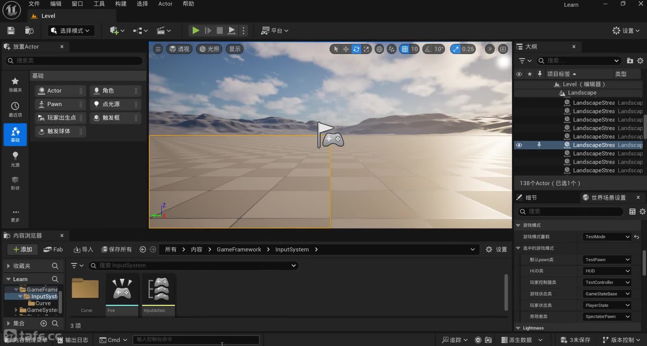Screen dimensions: 647x346
Task: Click the Add button in Content Browser
Action: [x=23, y=249]
